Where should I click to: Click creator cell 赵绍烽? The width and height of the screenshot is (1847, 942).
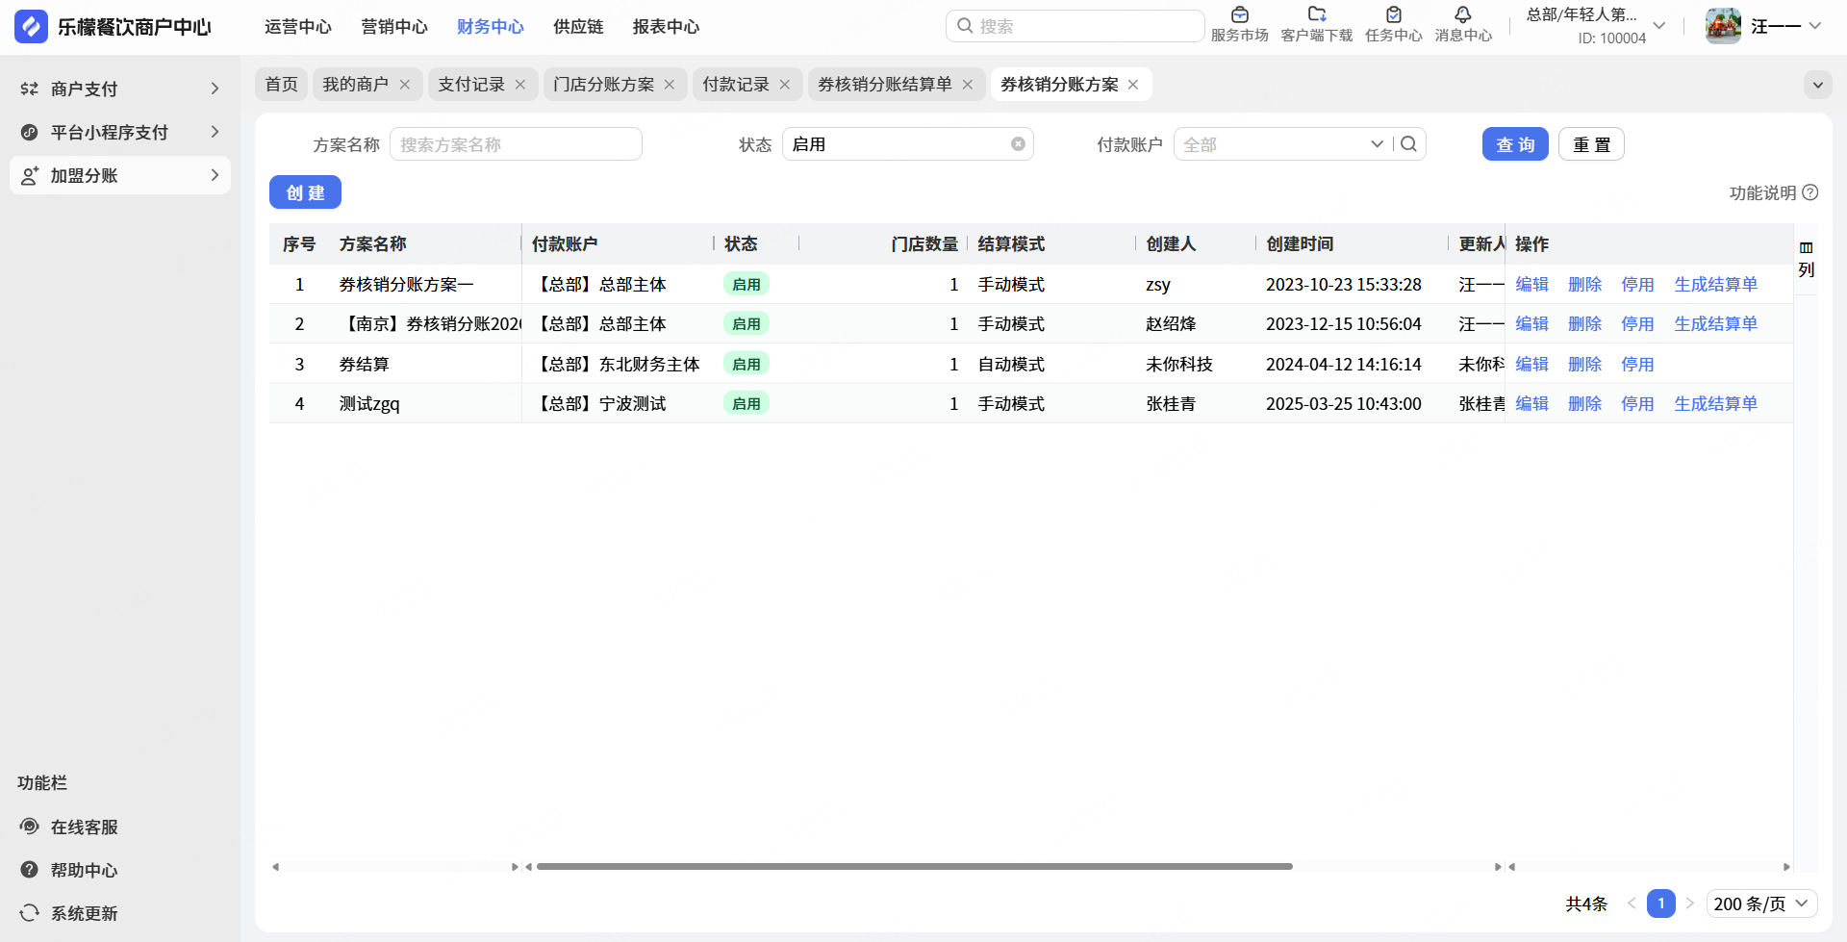[x=1171, y=324]
